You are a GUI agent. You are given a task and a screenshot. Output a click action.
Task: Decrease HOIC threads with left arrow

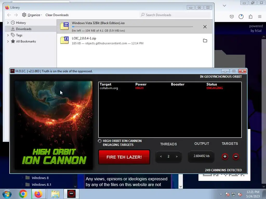(161, 157)
